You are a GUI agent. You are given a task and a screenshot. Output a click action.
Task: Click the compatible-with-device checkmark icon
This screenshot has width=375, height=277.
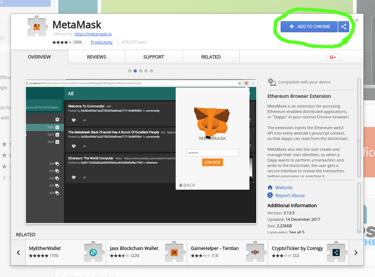pos(271,82)
